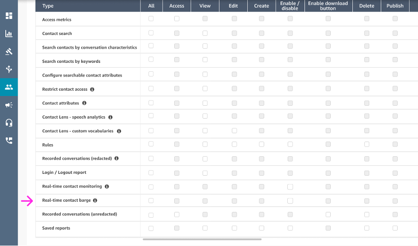The height and width of the screenshot is (246, 418).
Task: Check the All box for Contact search
Action: point(151,33)
